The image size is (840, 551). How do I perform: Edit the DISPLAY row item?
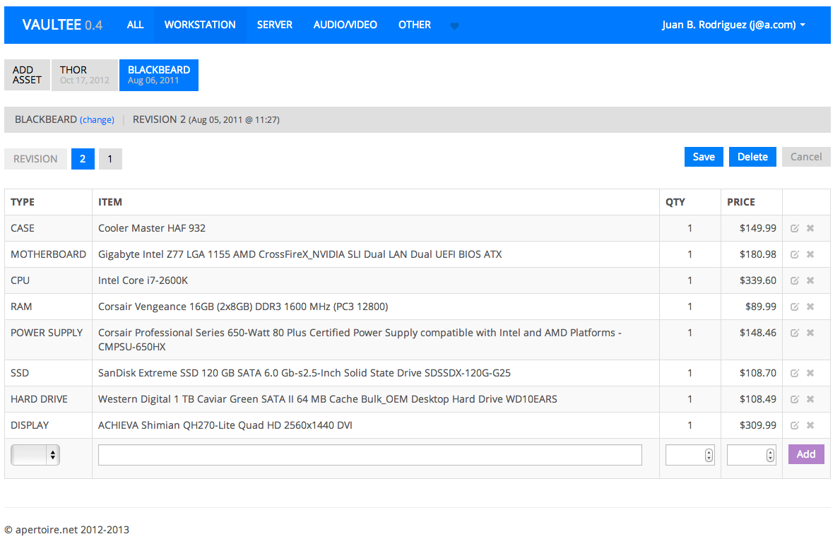(x=795, y=426)
